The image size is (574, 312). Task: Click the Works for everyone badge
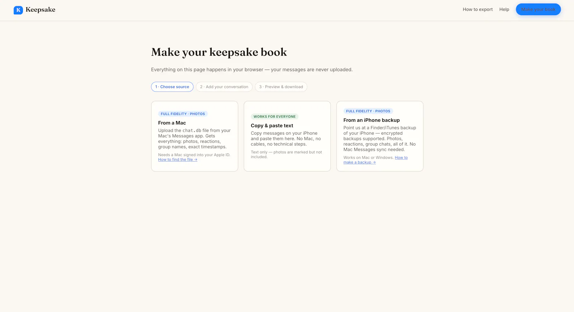click(274, 116)
